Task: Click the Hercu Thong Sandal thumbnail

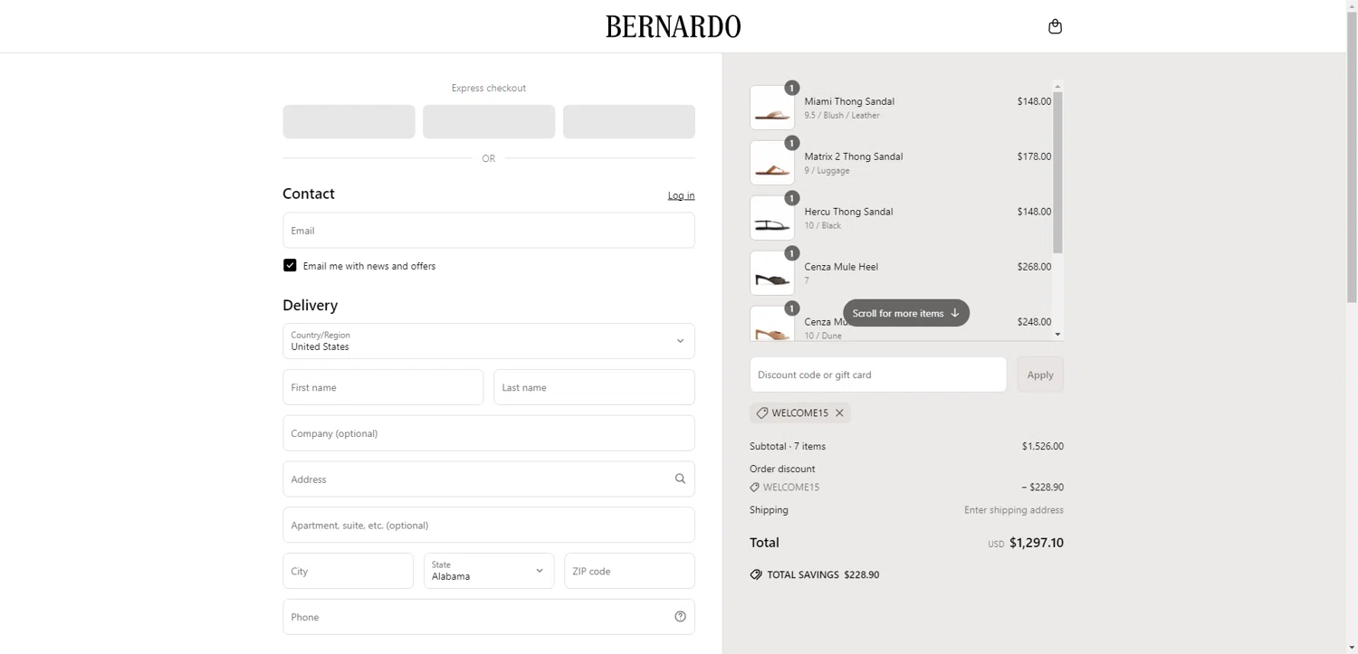Action: (x=772, y=218)
